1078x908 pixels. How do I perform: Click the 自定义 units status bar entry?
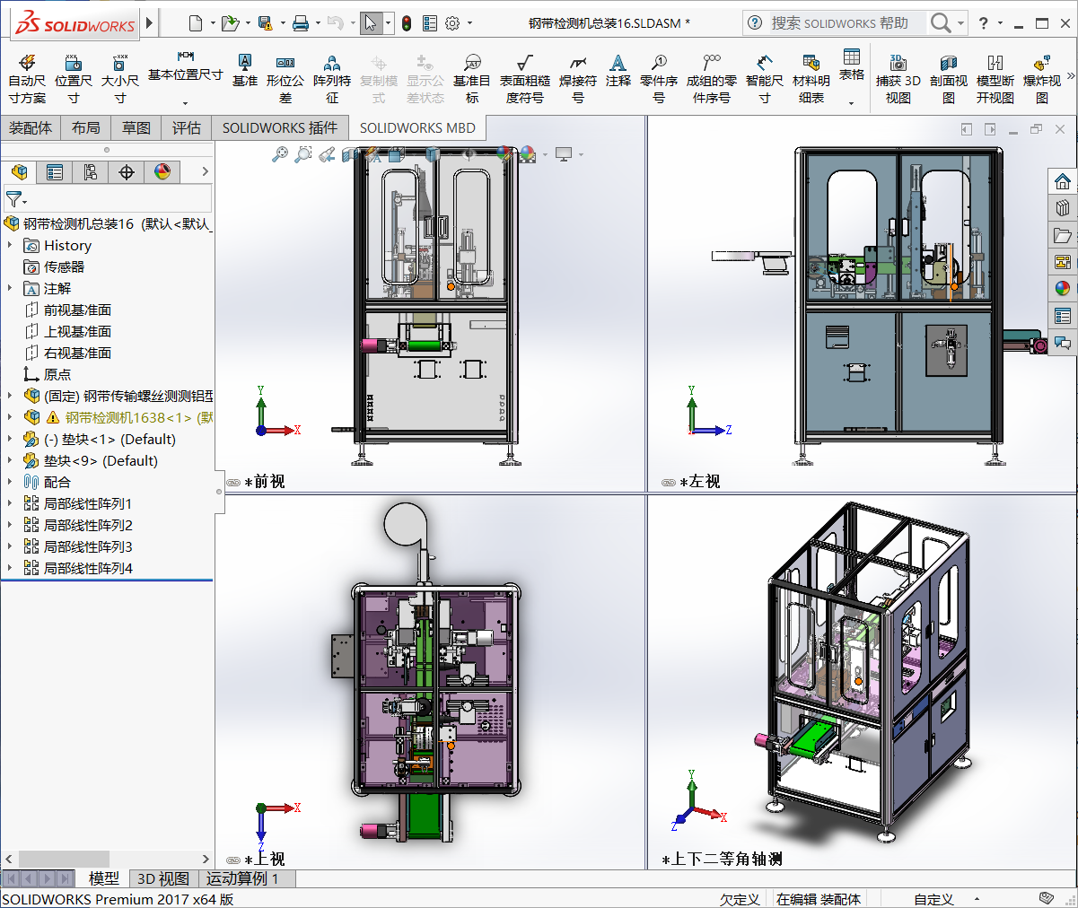click(933, 899)
